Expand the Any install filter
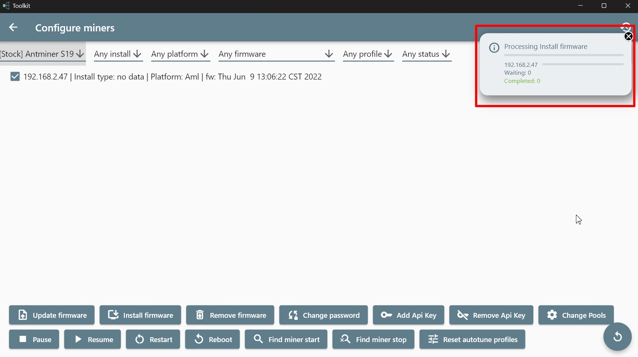 (118, 54)
